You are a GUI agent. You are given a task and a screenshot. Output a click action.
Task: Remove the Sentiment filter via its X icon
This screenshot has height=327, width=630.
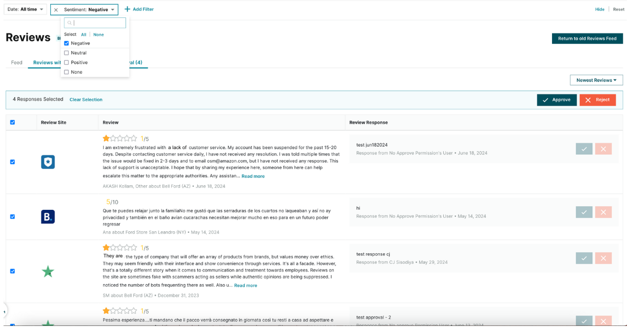point(57,9)
